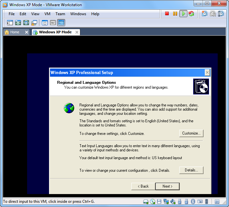Click the sound card speaker status icon

pos(173,202)
